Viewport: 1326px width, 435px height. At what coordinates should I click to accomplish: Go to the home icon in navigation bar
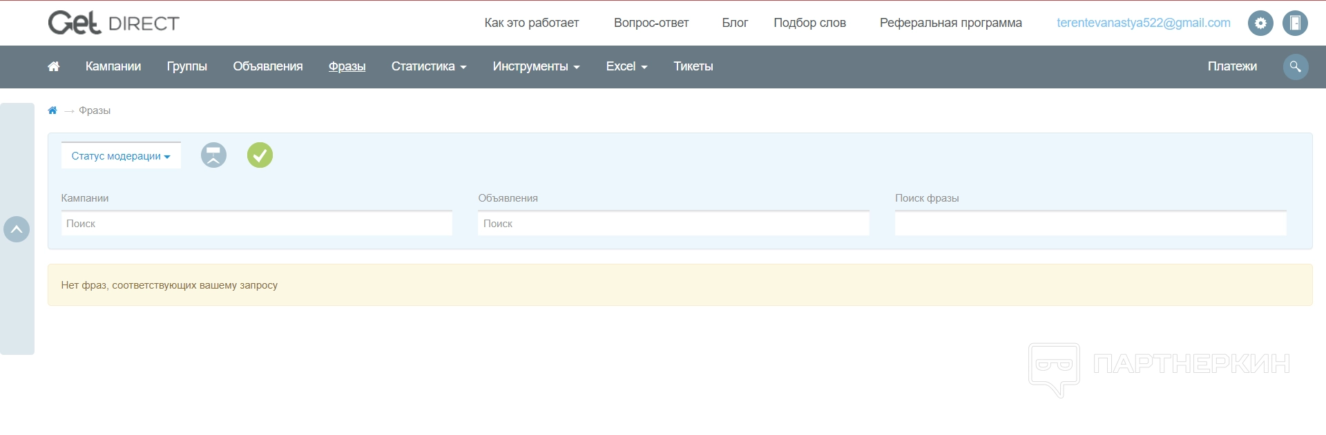click(x=53, y=66)
